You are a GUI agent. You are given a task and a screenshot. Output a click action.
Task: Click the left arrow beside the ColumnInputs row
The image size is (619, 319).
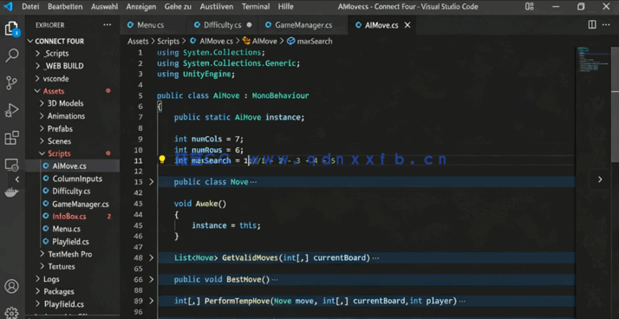click(17, 179)
